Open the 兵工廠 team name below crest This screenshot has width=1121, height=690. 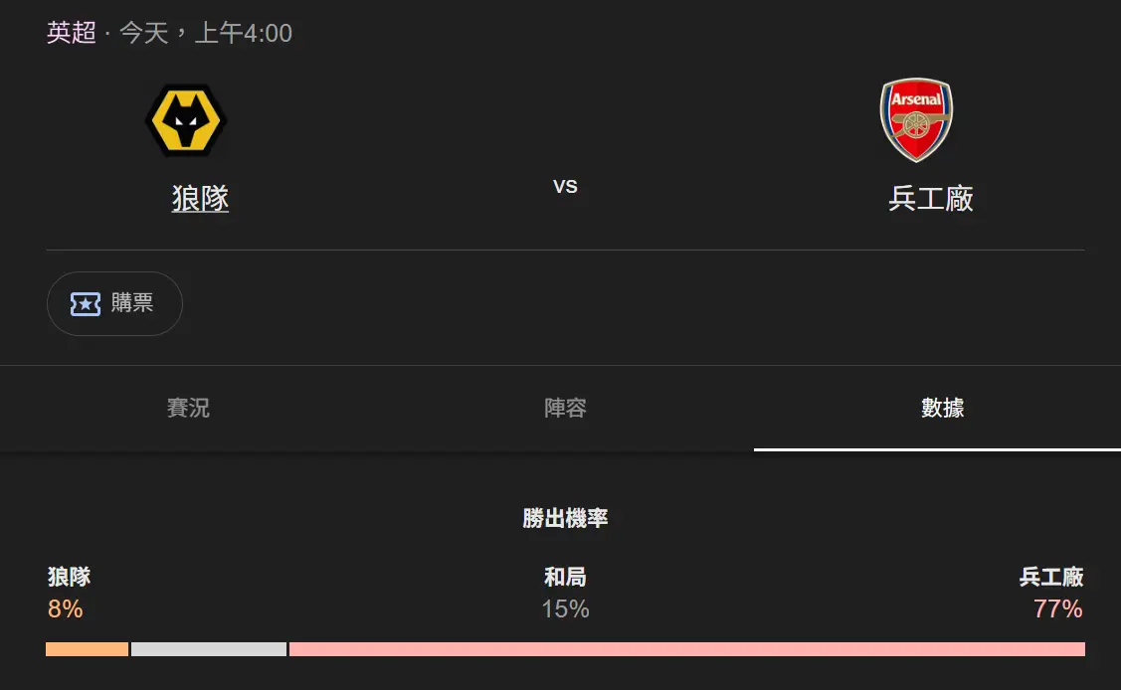point(930,199)
